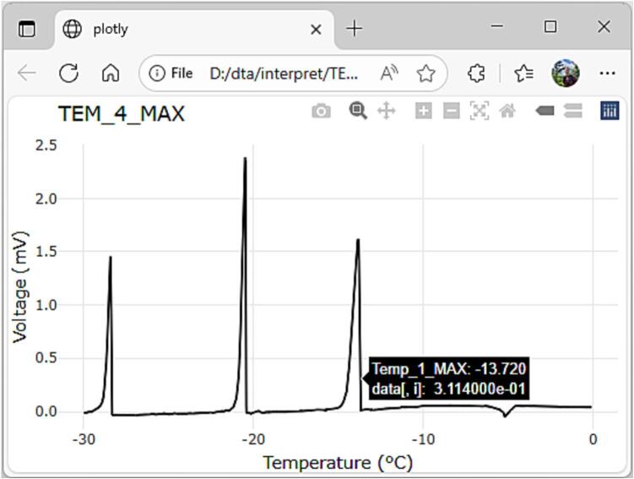Reset axes with the home icon in modebar

(x=507, y=111)
